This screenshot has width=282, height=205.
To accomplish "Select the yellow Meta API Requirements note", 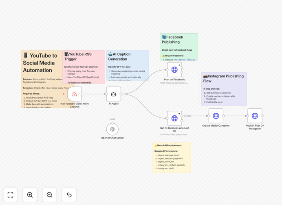I will 172,158.
